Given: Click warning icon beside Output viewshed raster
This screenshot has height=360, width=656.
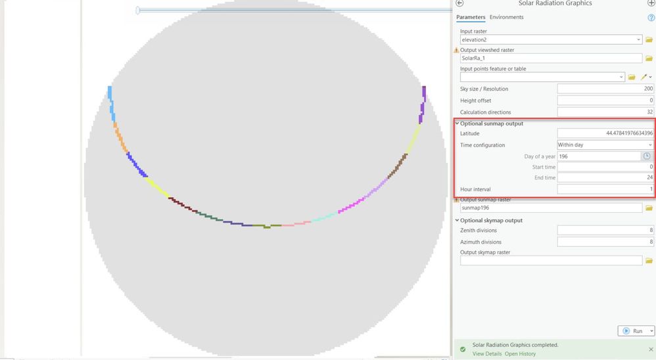Looking at the screenshot, I should point(456,50).
